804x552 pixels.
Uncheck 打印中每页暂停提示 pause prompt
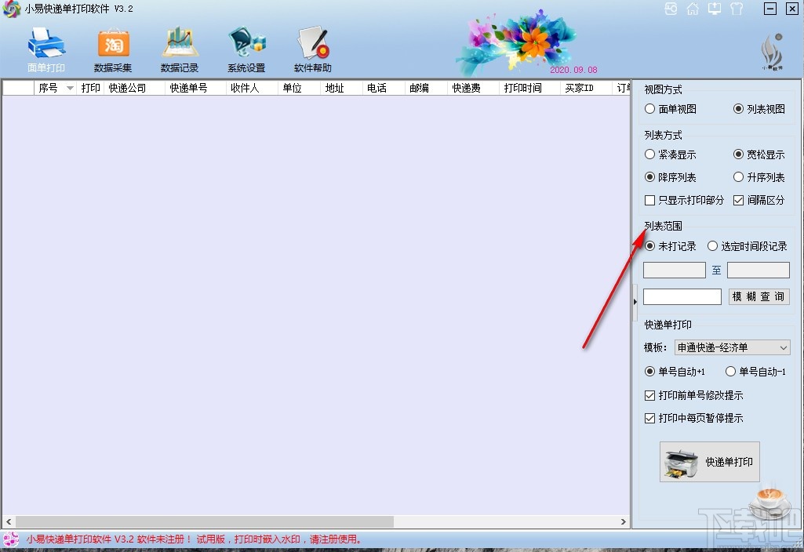(648, 419)
